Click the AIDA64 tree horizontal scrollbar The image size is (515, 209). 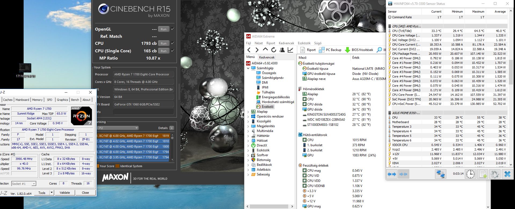(x=269, y=206)
